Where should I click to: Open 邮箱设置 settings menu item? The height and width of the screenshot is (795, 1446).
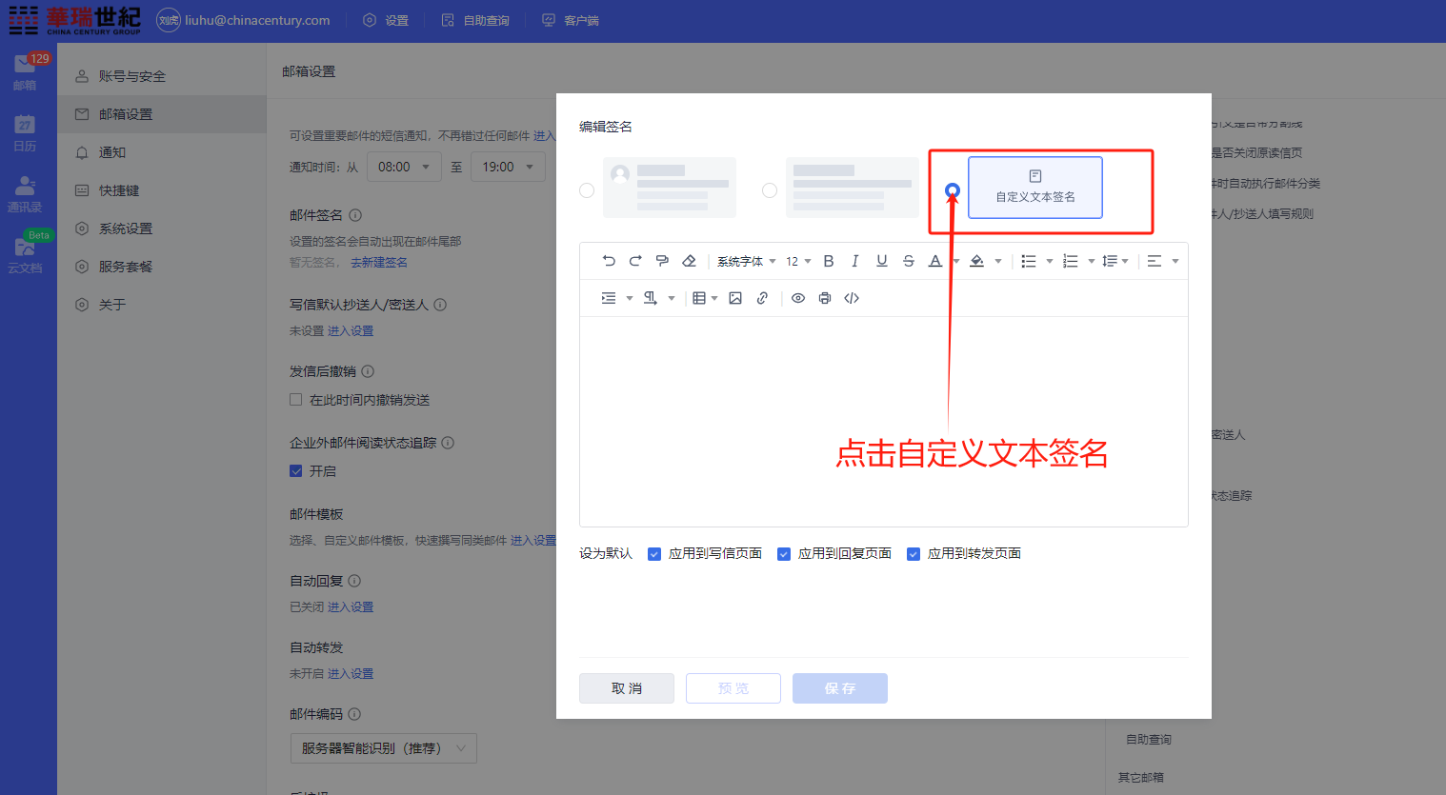[162, 114]
